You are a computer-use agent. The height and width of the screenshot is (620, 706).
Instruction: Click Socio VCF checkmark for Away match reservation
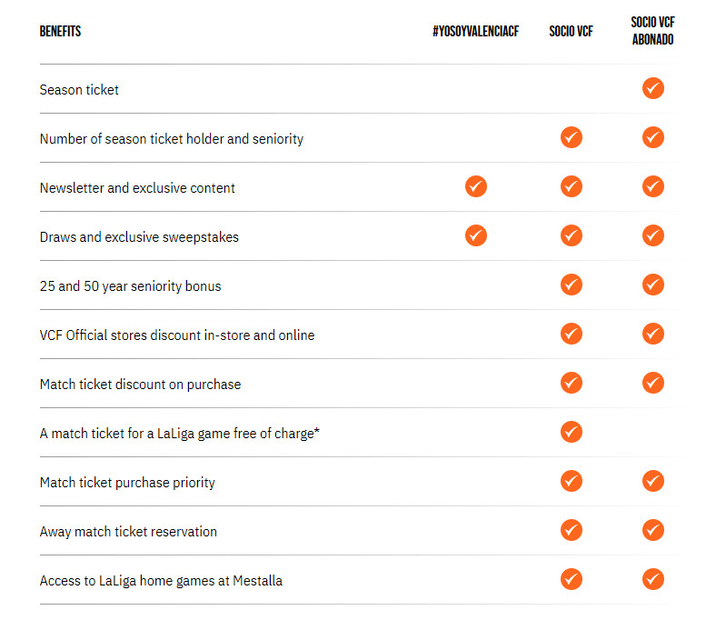572,530
